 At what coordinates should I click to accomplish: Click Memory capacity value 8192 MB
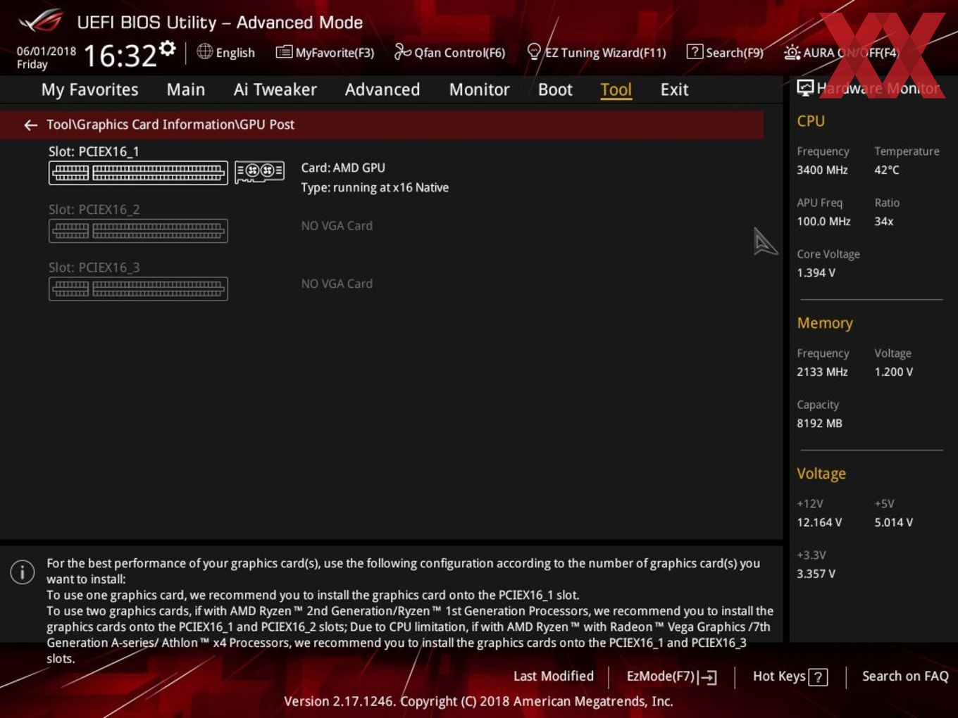coord(819,423)
